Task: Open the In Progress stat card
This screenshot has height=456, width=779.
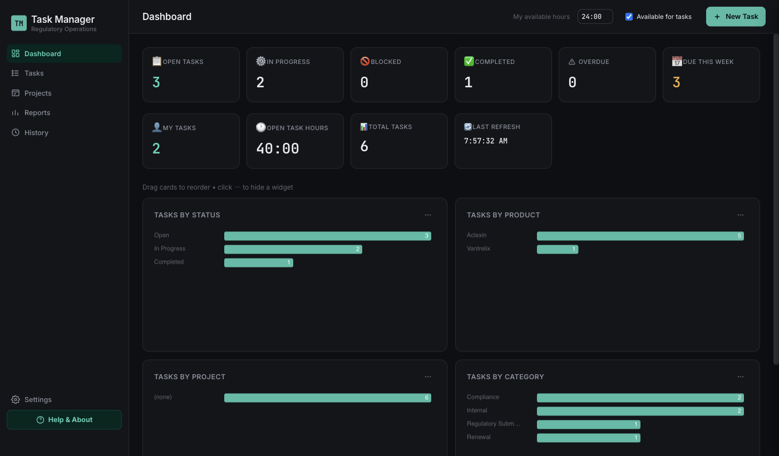Action: coord(295,75)
